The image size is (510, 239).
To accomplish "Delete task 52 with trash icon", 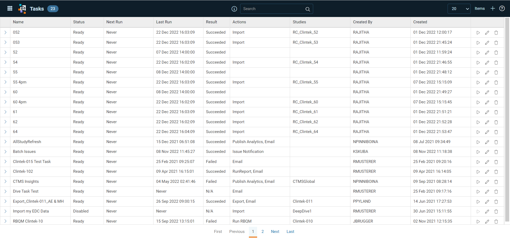I will point(496,52).
